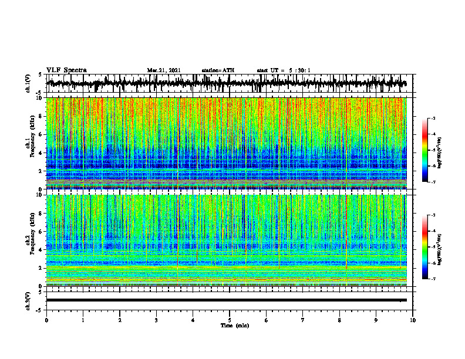Click time axis tick label "3"
This screenshot has width=465, height=359.
click(x=156, y=320)
